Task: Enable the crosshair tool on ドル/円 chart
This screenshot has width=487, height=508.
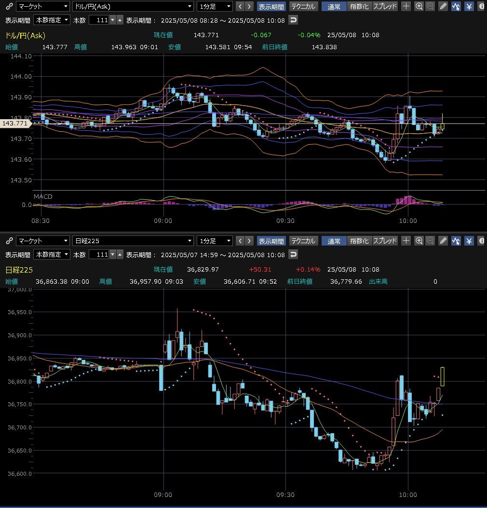Action: click(x=406, y=6)
